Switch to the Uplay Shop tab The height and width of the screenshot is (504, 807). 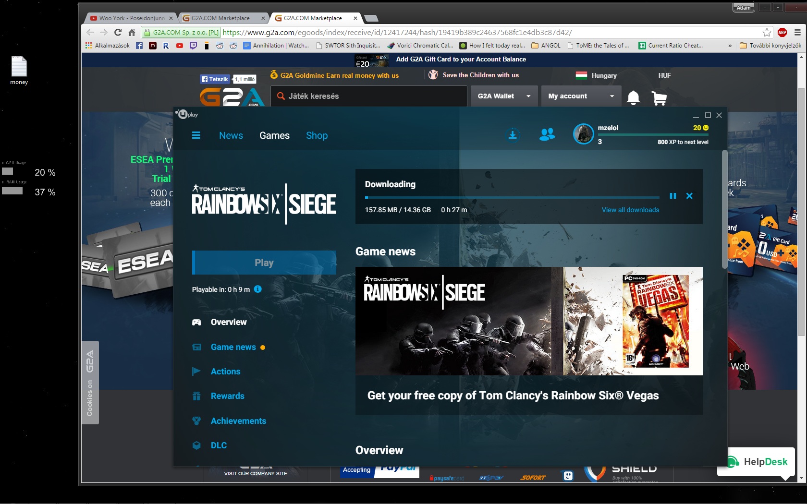pyautogui.click(x=317, y=135)
